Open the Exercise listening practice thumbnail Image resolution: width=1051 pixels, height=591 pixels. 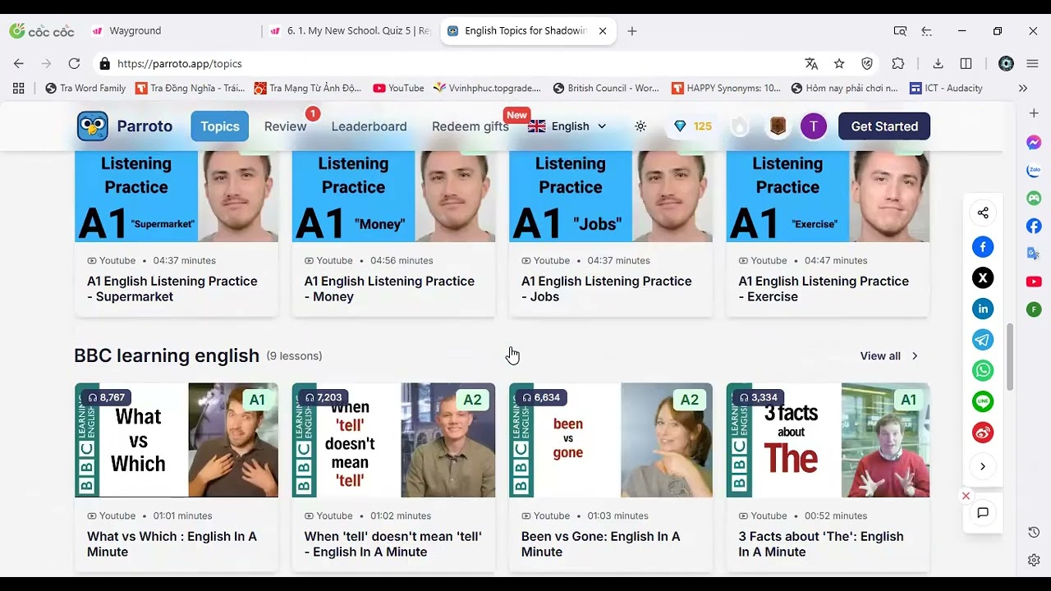tap(828, 197)
